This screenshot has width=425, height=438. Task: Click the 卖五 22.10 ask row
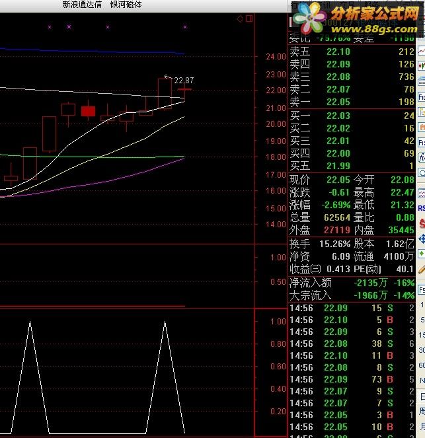tap(352, 52)
